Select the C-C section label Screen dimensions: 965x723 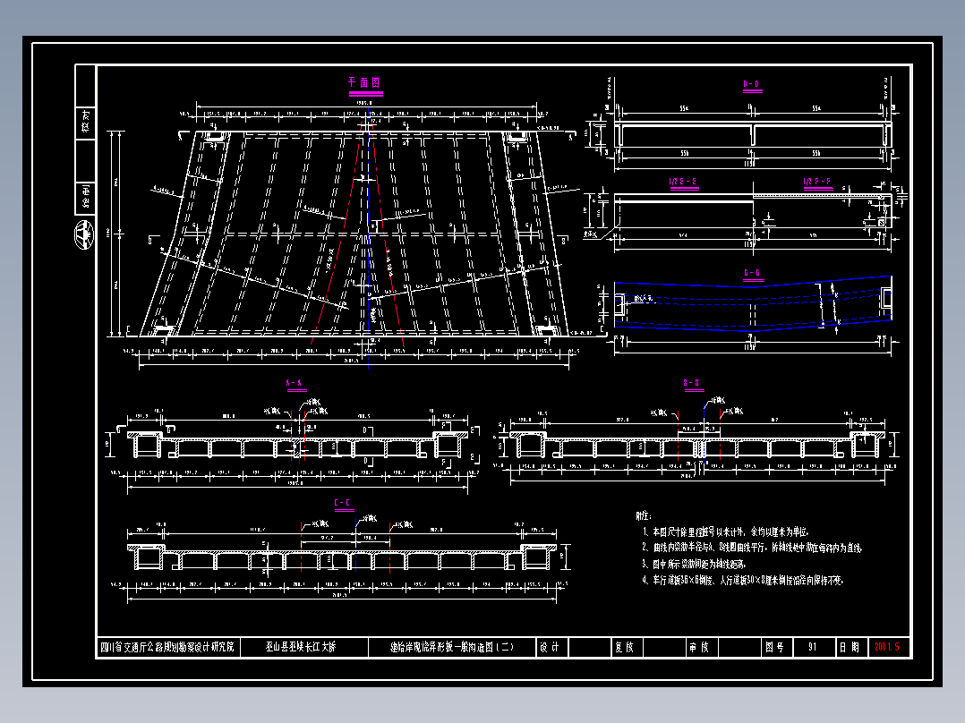[x=342, y=504]
